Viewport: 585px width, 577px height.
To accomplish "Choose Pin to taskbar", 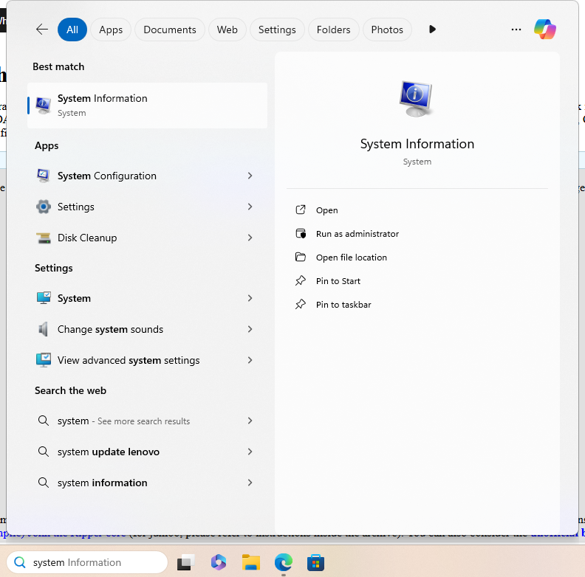I will (417, 305).
